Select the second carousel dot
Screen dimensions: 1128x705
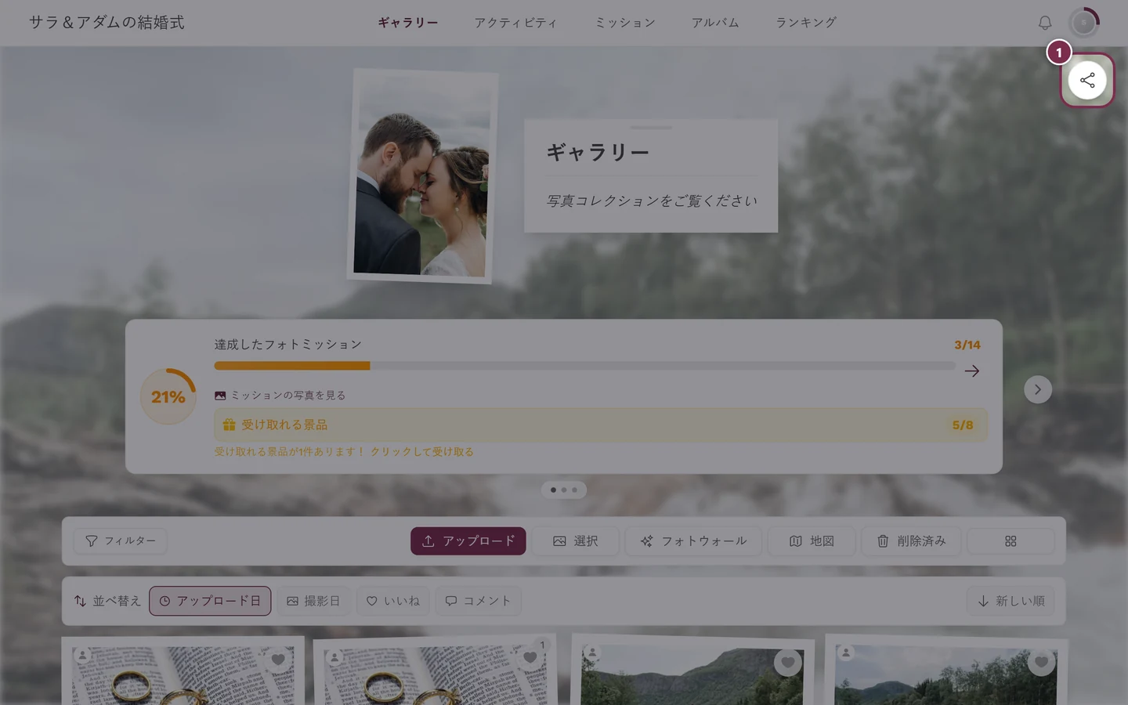click(x=564, y=490)
